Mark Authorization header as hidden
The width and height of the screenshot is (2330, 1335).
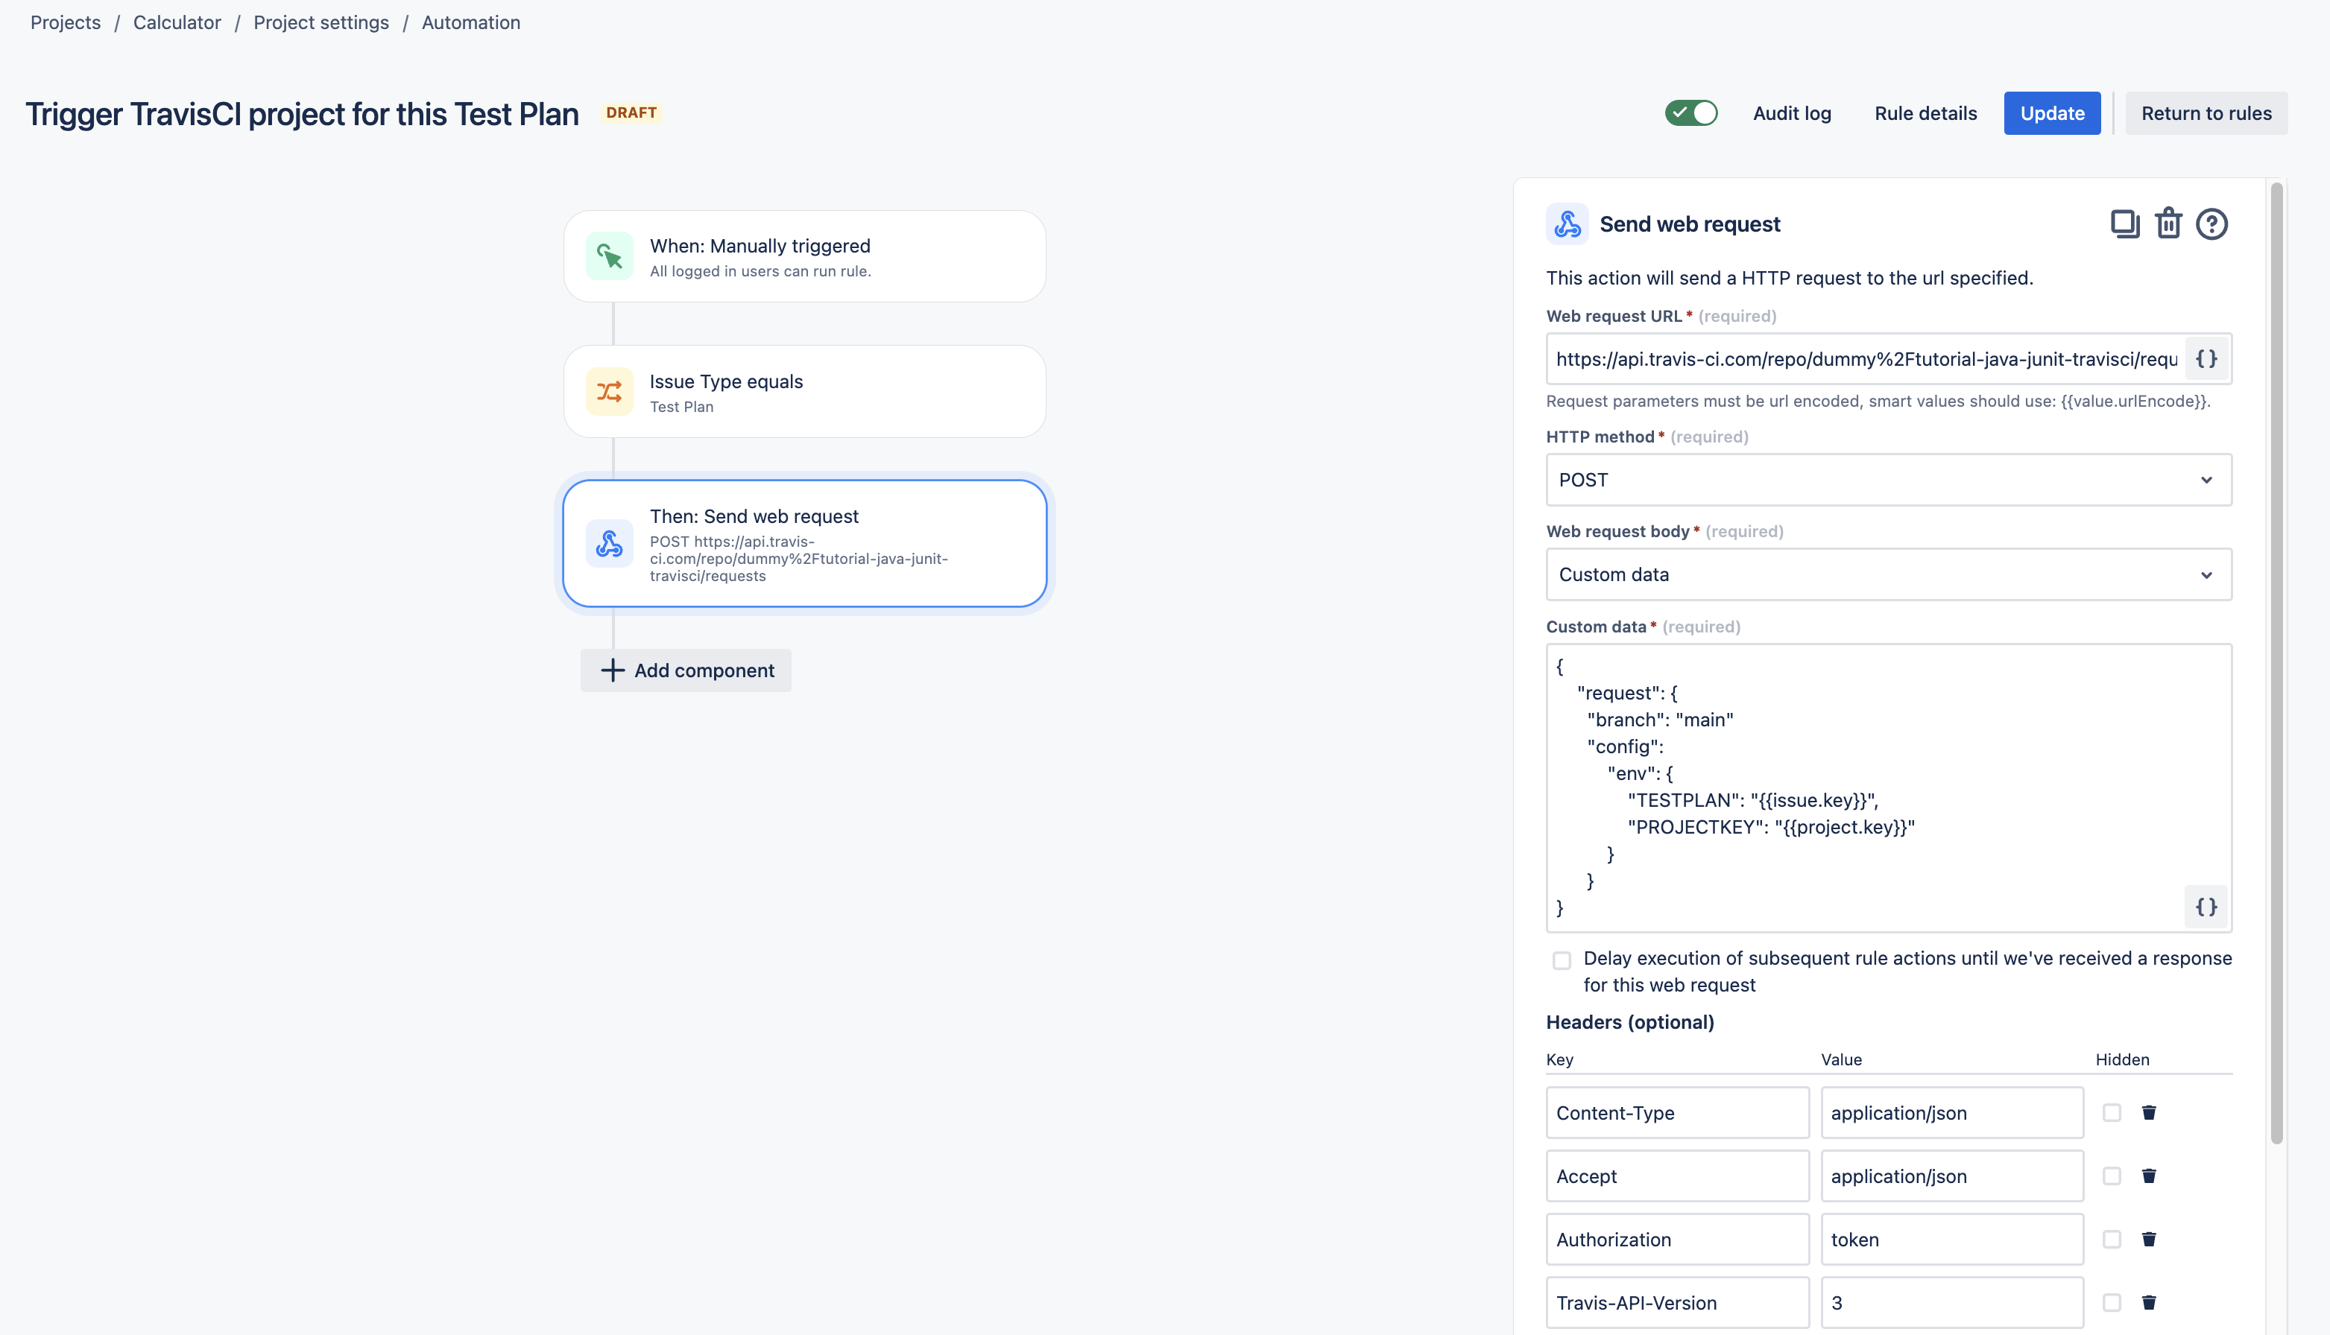(2112, 1239)
